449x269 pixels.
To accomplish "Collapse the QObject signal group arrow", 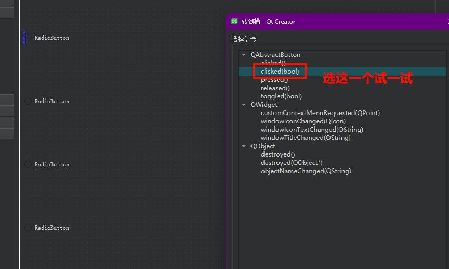I will 244,146.
